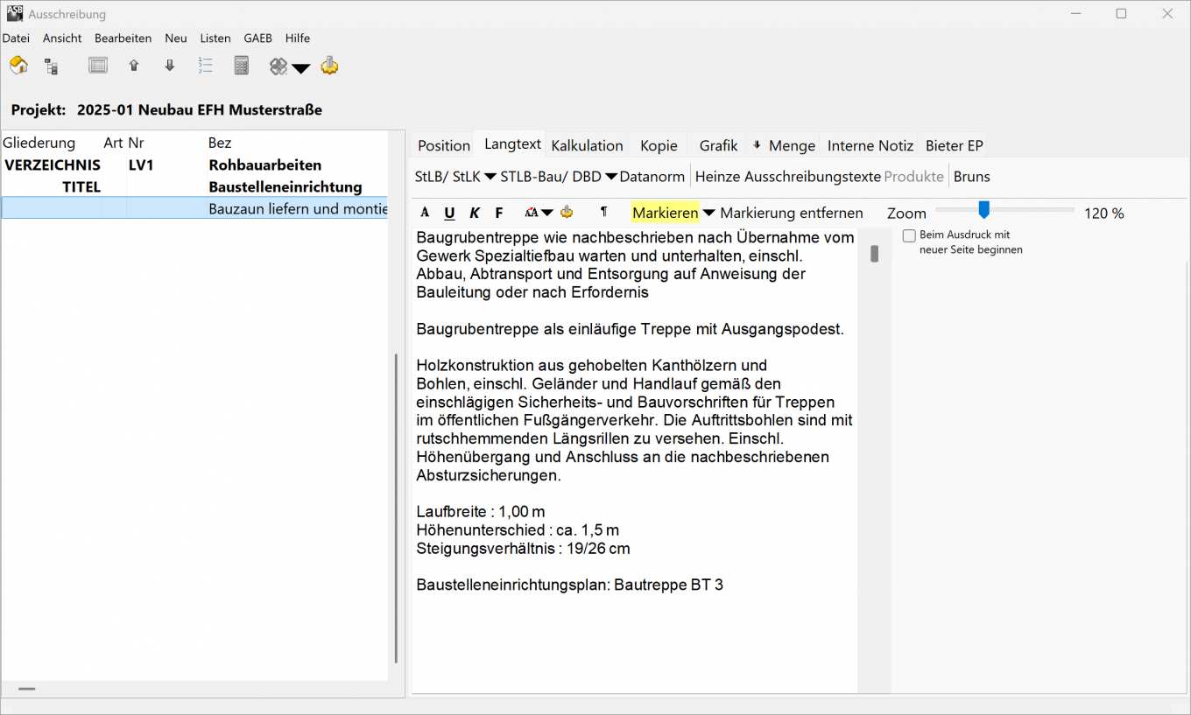Click the stamp icon in the text formatting bar
The width and height of the screenshot is (1191, 715).
click(567, 212)
